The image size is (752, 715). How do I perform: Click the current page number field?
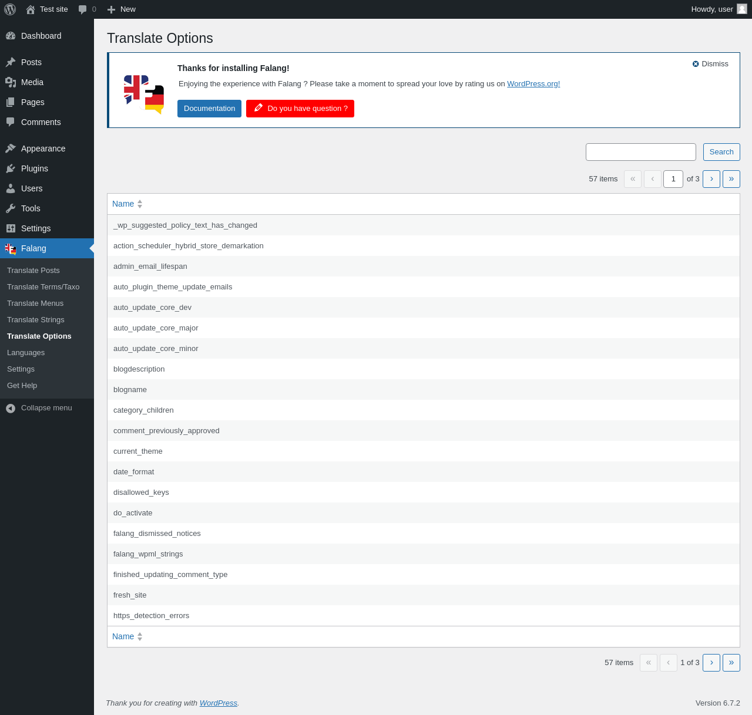pos(673,179)
